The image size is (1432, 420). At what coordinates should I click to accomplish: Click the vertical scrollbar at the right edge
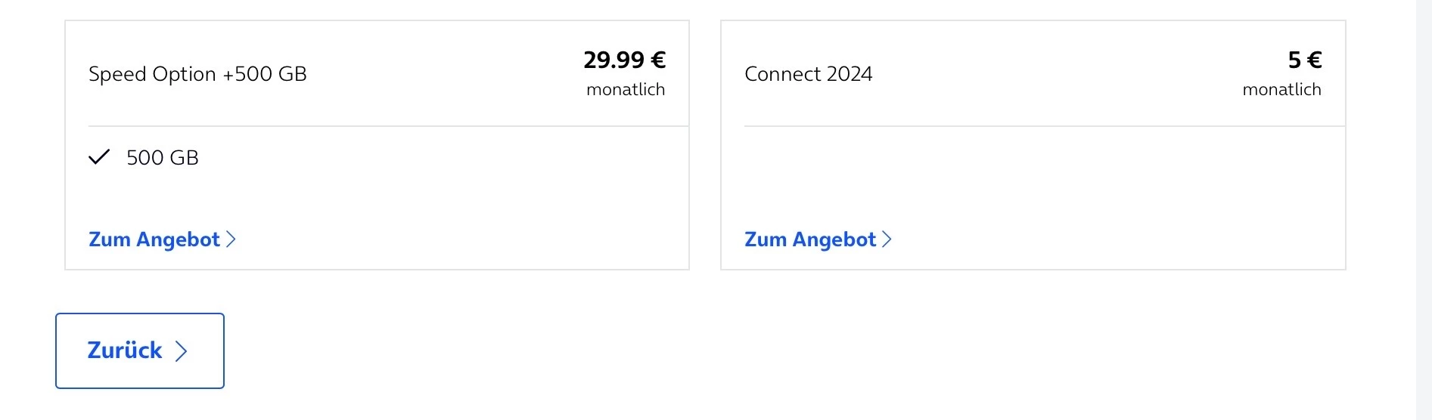pos(1424,210)
